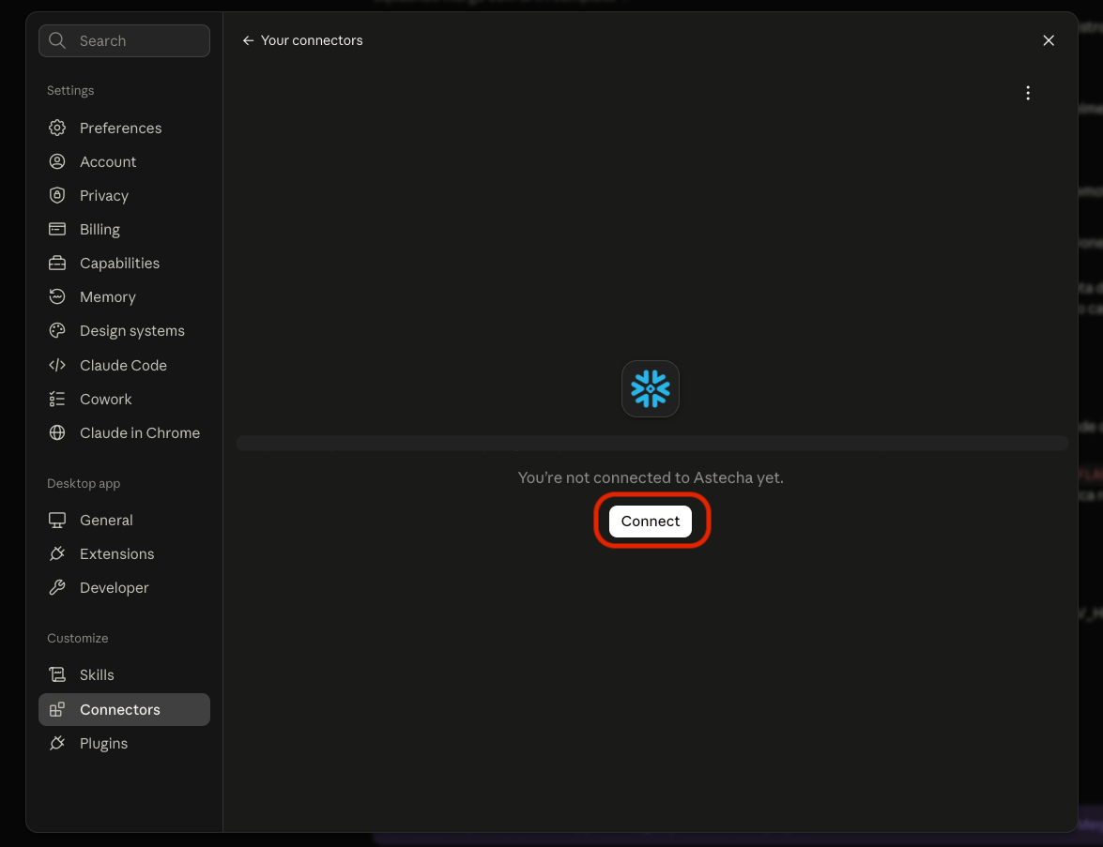Open Preferences settings
Image resolution: width=1103 pixels, height=847 pixels.
pyautogui.click(x=125, y=128)
